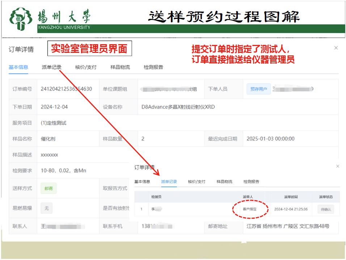Viewport: 346px width, 260px height.
Task: Switch to 样品物流 tab in the popup
Action: pos(224,182)
